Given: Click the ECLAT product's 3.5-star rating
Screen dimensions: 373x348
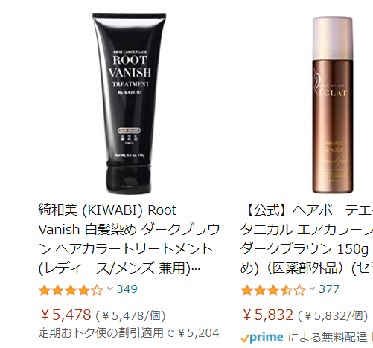Looking at the screenshot, I should [273, 290].
